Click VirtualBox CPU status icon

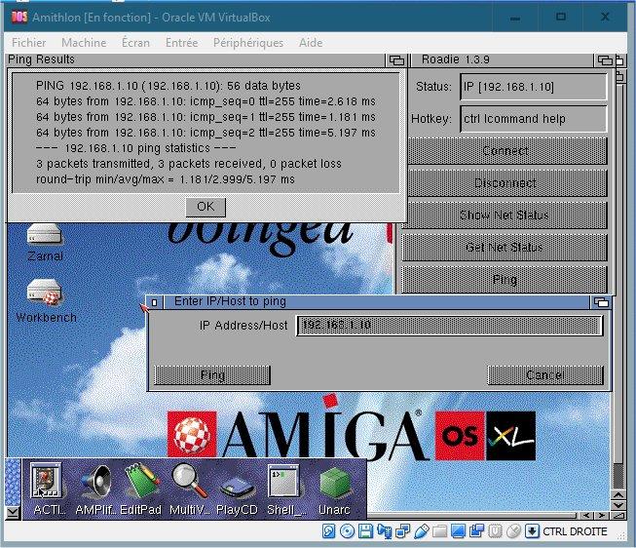tap(495, 531)
